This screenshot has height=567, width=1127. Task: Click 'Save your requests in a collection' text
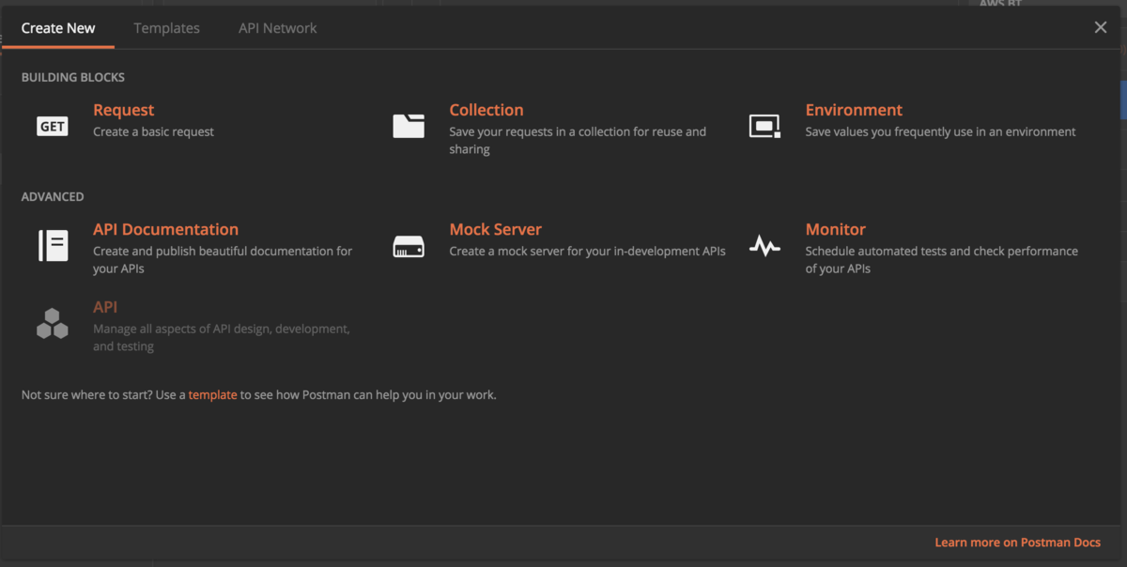click(578, 140)
